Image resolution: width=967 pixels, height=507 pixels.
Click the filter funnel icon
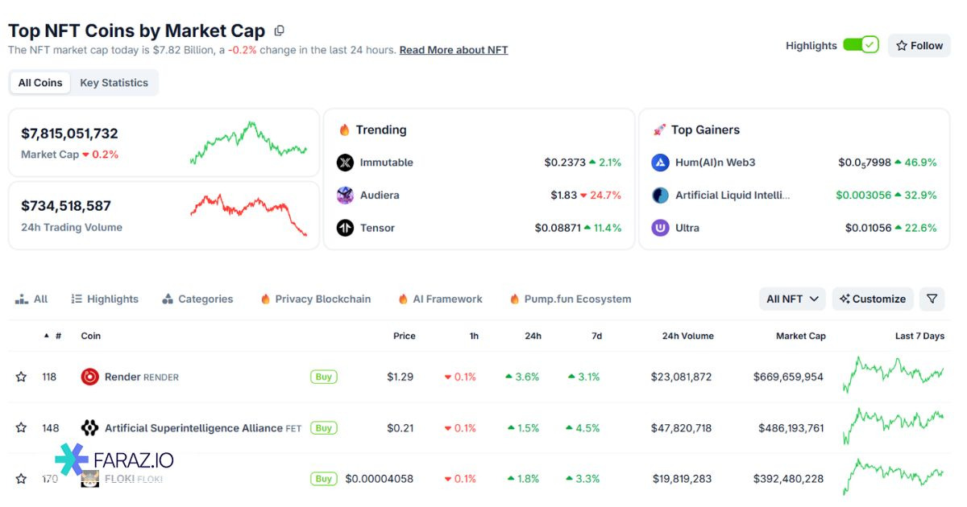932,299
